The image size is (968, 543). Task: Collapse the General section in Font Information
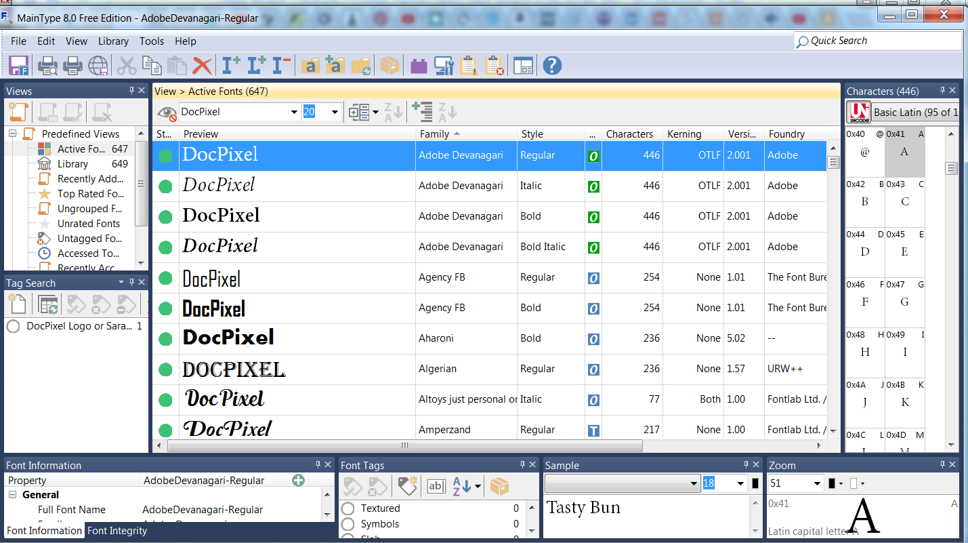pyautogui.click(x=12, y=495)
